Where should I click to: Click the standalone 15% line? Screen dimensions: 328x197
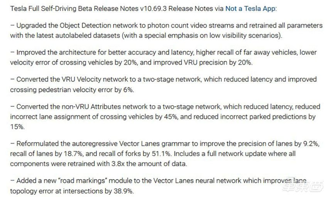coord(17,127)
